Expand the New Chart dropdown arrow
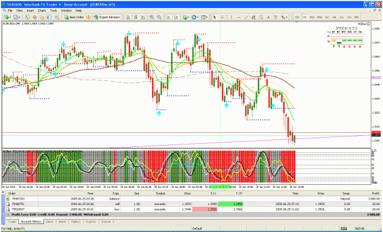This screenshot has width=383, height=232. tap(10, 17)
